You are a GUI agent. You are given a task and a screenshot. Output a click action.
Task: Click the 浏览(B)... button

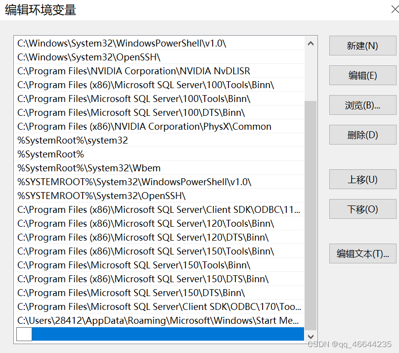(x=362, y=105)
